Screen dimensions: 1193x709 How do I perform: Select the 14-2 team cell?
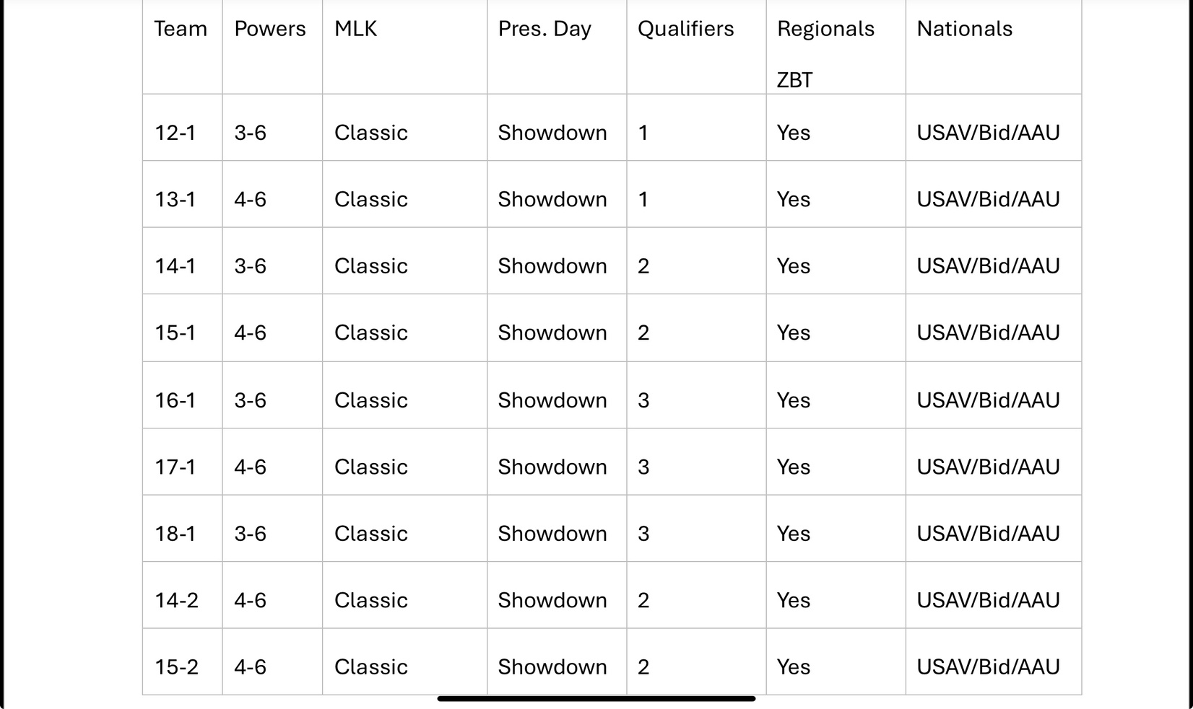click(183, 595)
